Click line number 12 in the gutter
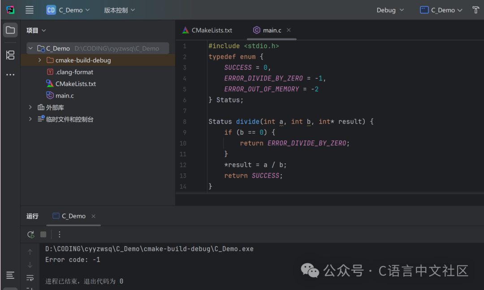 (183, 165)
